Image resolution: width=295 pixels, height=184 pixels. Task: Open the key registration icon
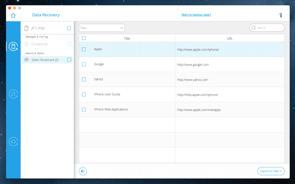pyautogui.click(x=281, y=15)
